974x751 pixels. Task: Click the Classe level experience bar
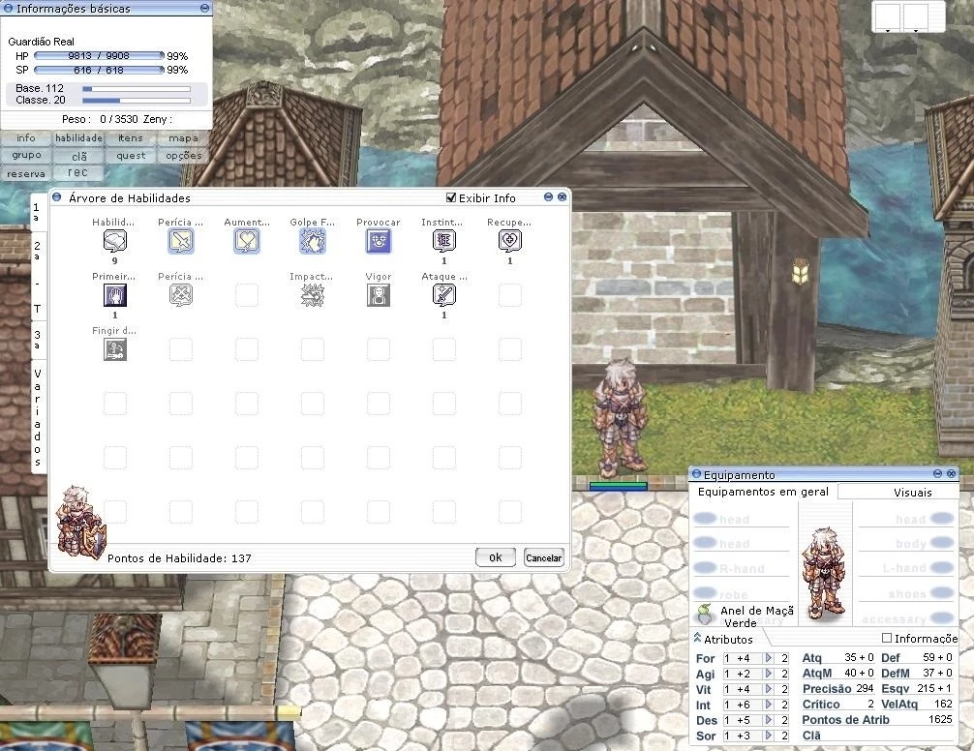tap(137, 100)
